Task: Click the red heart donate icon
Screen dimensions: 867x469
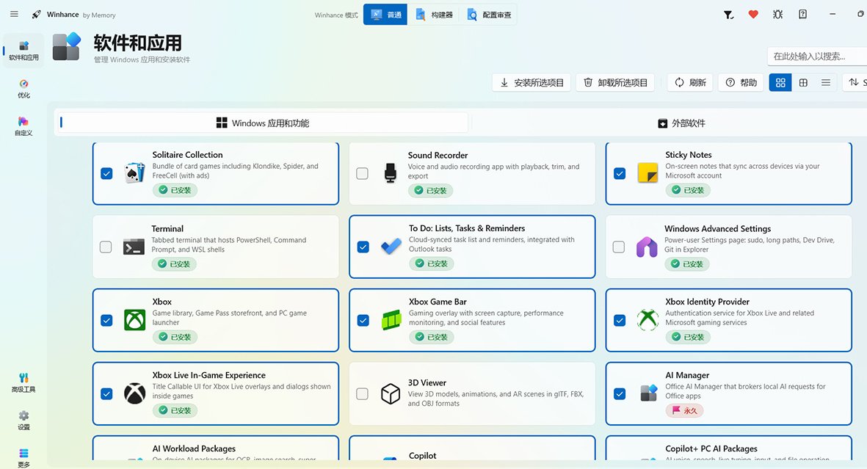Action: 753,15
